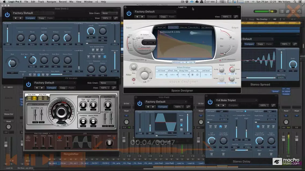Select highlighted LFO waveform button in Bass Shots 2
Screen dimensions: 305x171
(x=39, y=75)
